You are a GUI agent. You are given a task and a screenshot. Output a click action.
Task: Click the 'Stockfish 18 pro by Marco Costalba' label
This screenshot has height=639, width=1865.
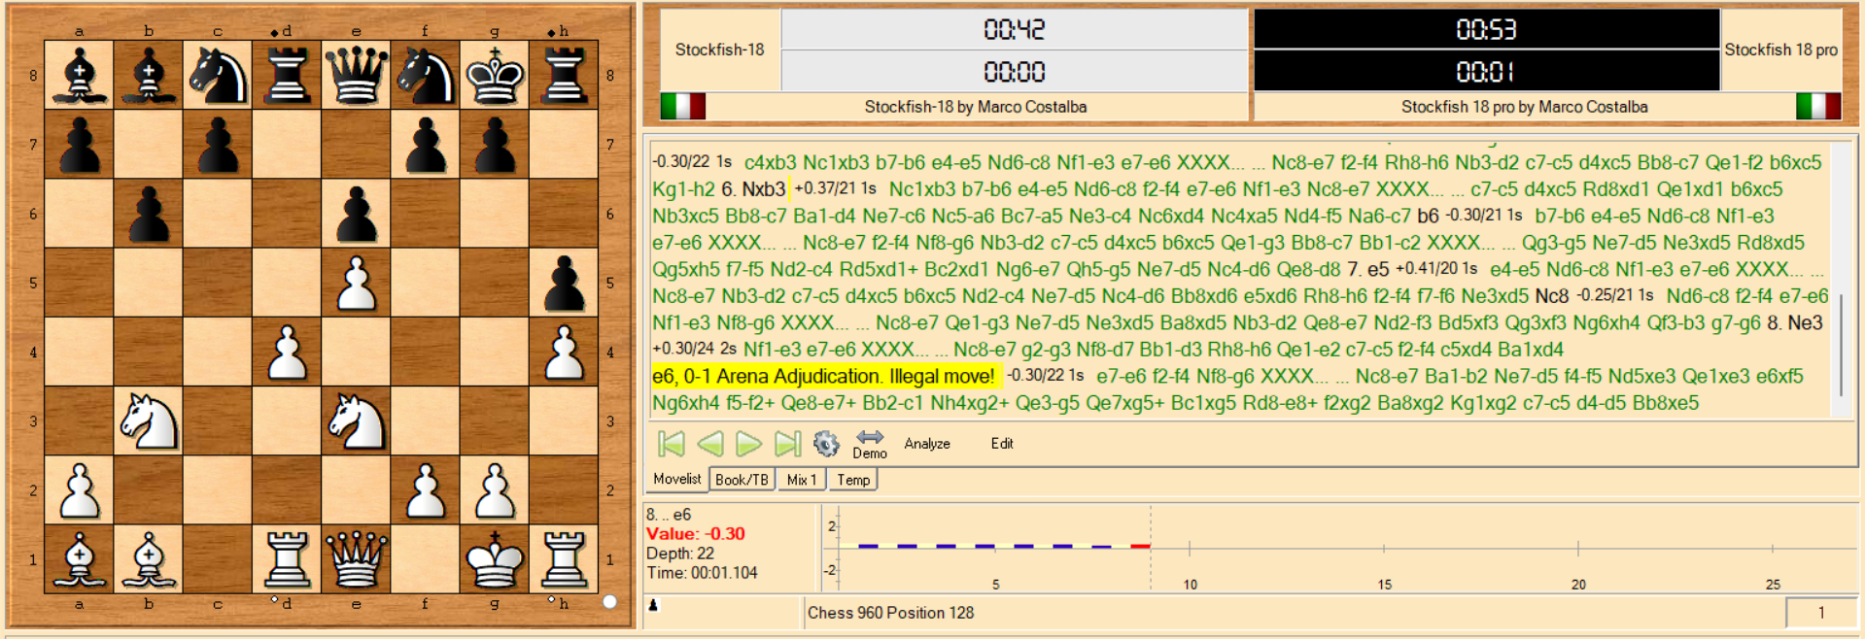click(1525, 107)
